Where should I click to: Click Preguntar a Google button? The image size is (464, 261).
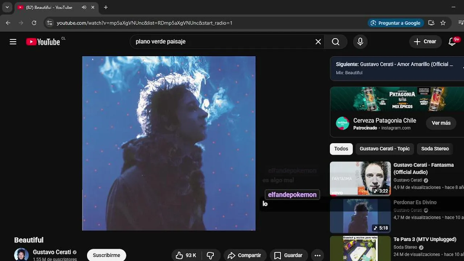395,23
